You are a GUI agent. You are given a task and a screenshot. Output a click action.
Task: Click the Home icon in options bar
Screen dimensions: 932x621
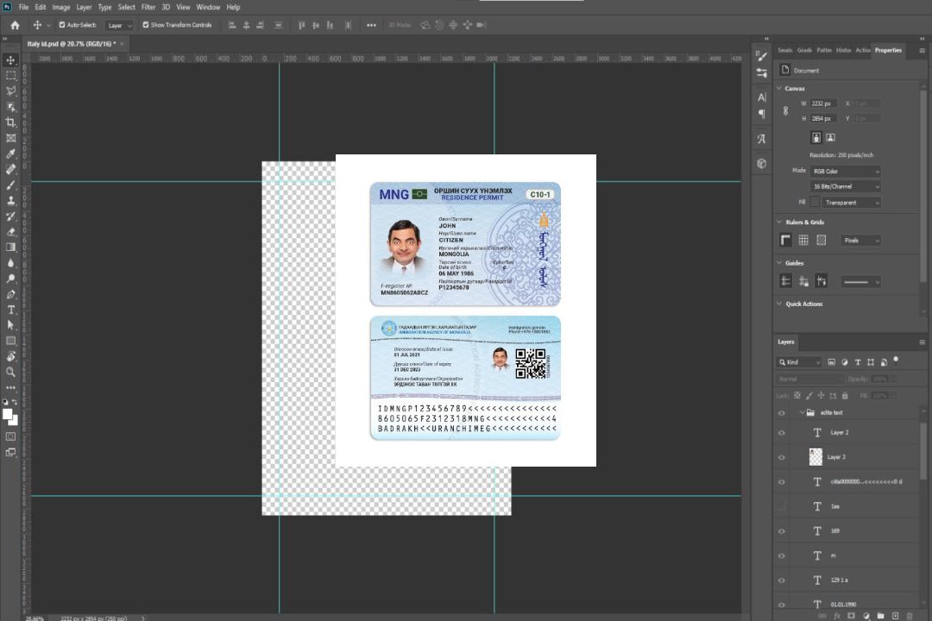tap(15, 25)
